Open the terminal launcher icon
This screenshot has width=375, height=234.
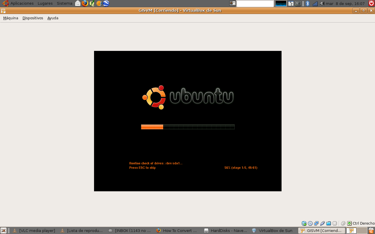[x=298, y=4]
